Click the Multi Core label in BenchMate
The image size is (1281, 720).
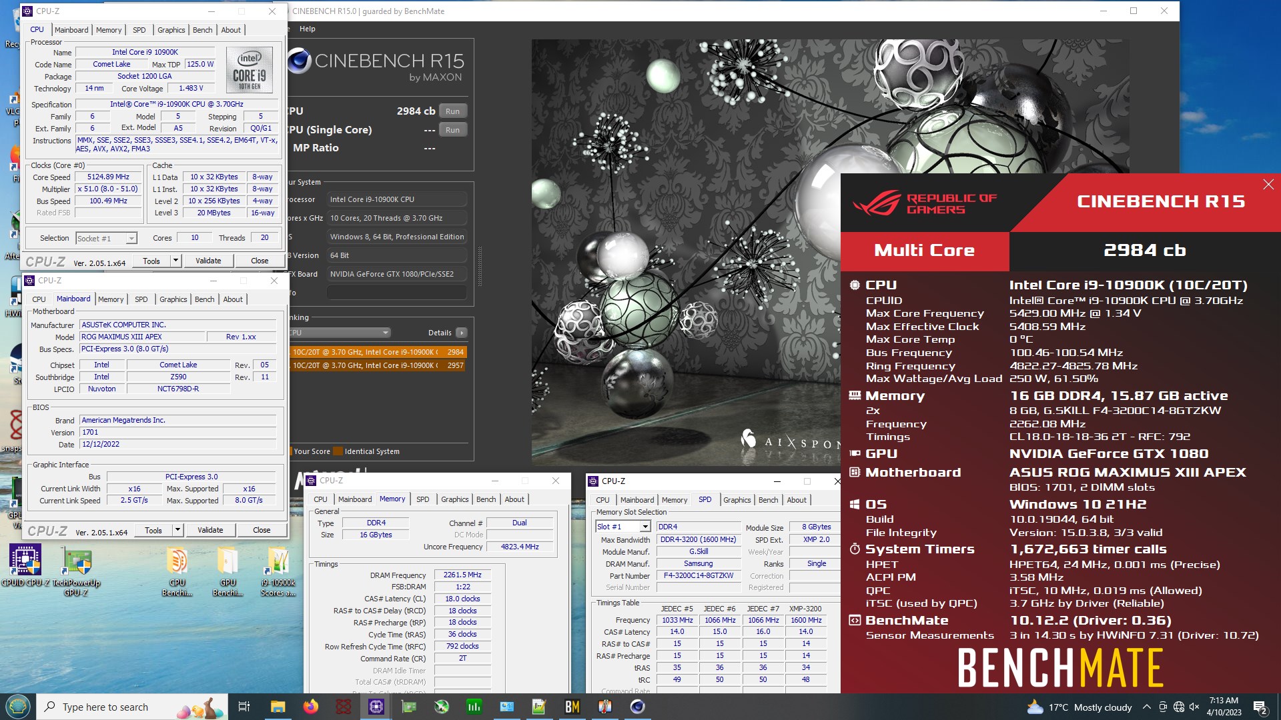click(x=924, y=251)
